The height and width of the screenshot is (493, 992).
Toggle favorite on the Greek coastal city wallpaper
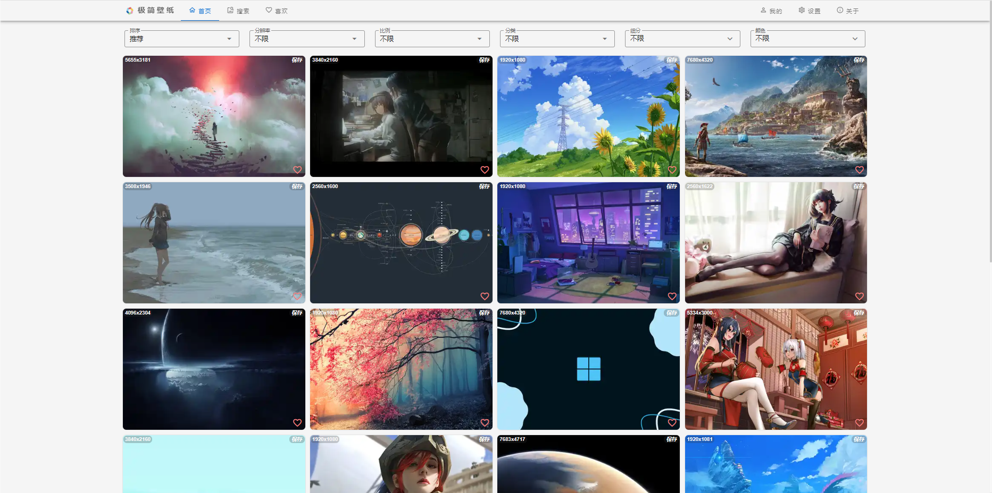859,170
